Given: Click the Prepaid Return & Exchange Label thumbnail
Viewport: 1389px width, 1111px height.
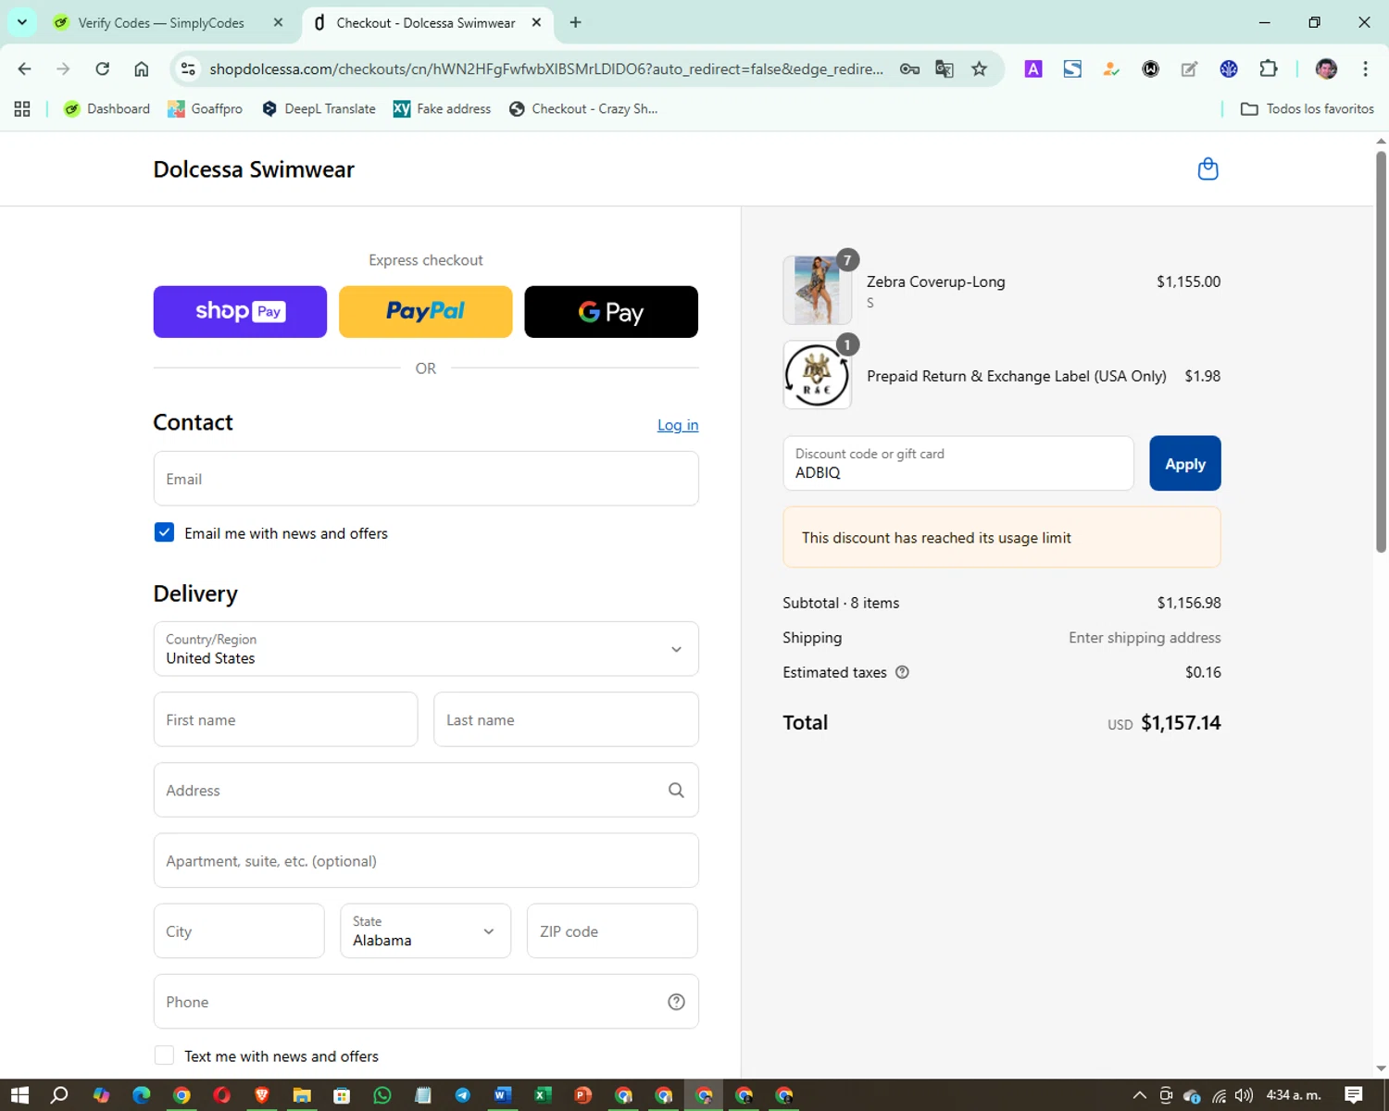Looking at the screenshot, I should coord(817,375).
